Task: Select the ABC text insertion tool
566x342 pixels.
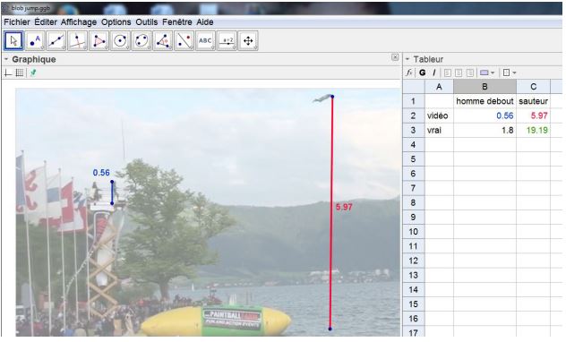Action: (205, 41)
